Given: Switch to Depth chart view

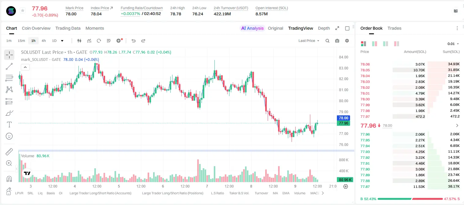Looking at the screenshot, I should (324, 28).
